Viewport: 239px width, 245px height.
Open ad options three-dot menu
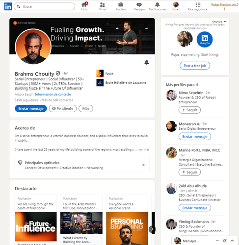click(x=226, y=22)
